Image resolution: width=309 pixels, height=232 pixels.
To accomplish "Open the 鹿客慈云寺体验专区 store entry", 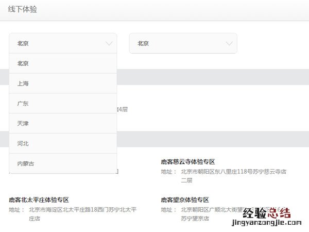I will coord(187,162).
